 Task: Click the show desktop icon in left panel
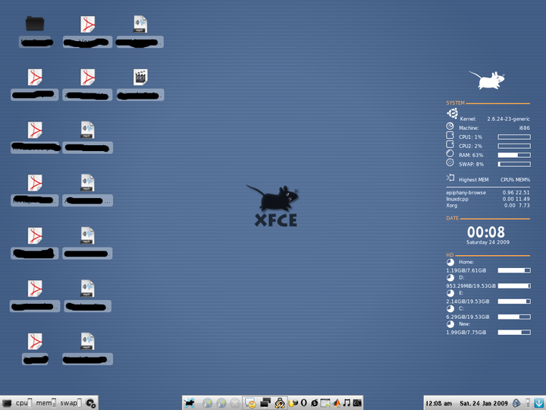point(7,403)
